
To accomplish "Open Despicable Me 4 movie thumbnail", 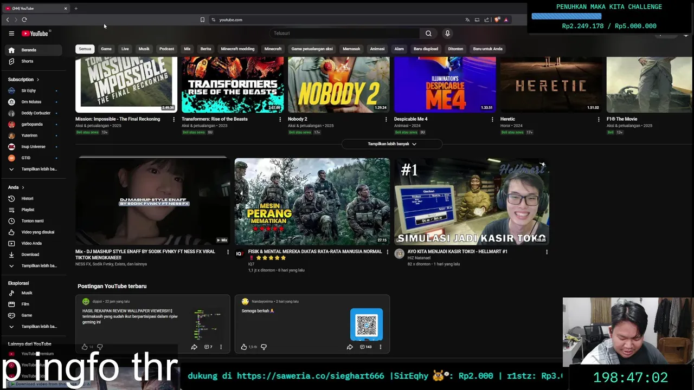I will click(445, 85).
